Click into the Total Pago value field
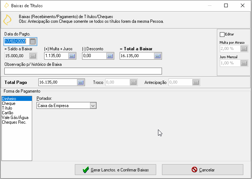Viewport: 252px width, 179px height. tap(58, 82)
